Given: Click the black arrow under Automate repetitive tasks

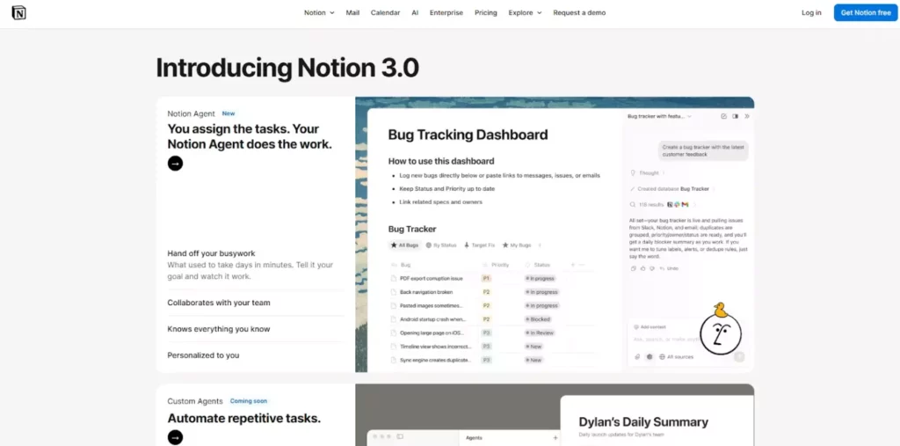Looking at the screenshot, I should click(x=175, y=437).
